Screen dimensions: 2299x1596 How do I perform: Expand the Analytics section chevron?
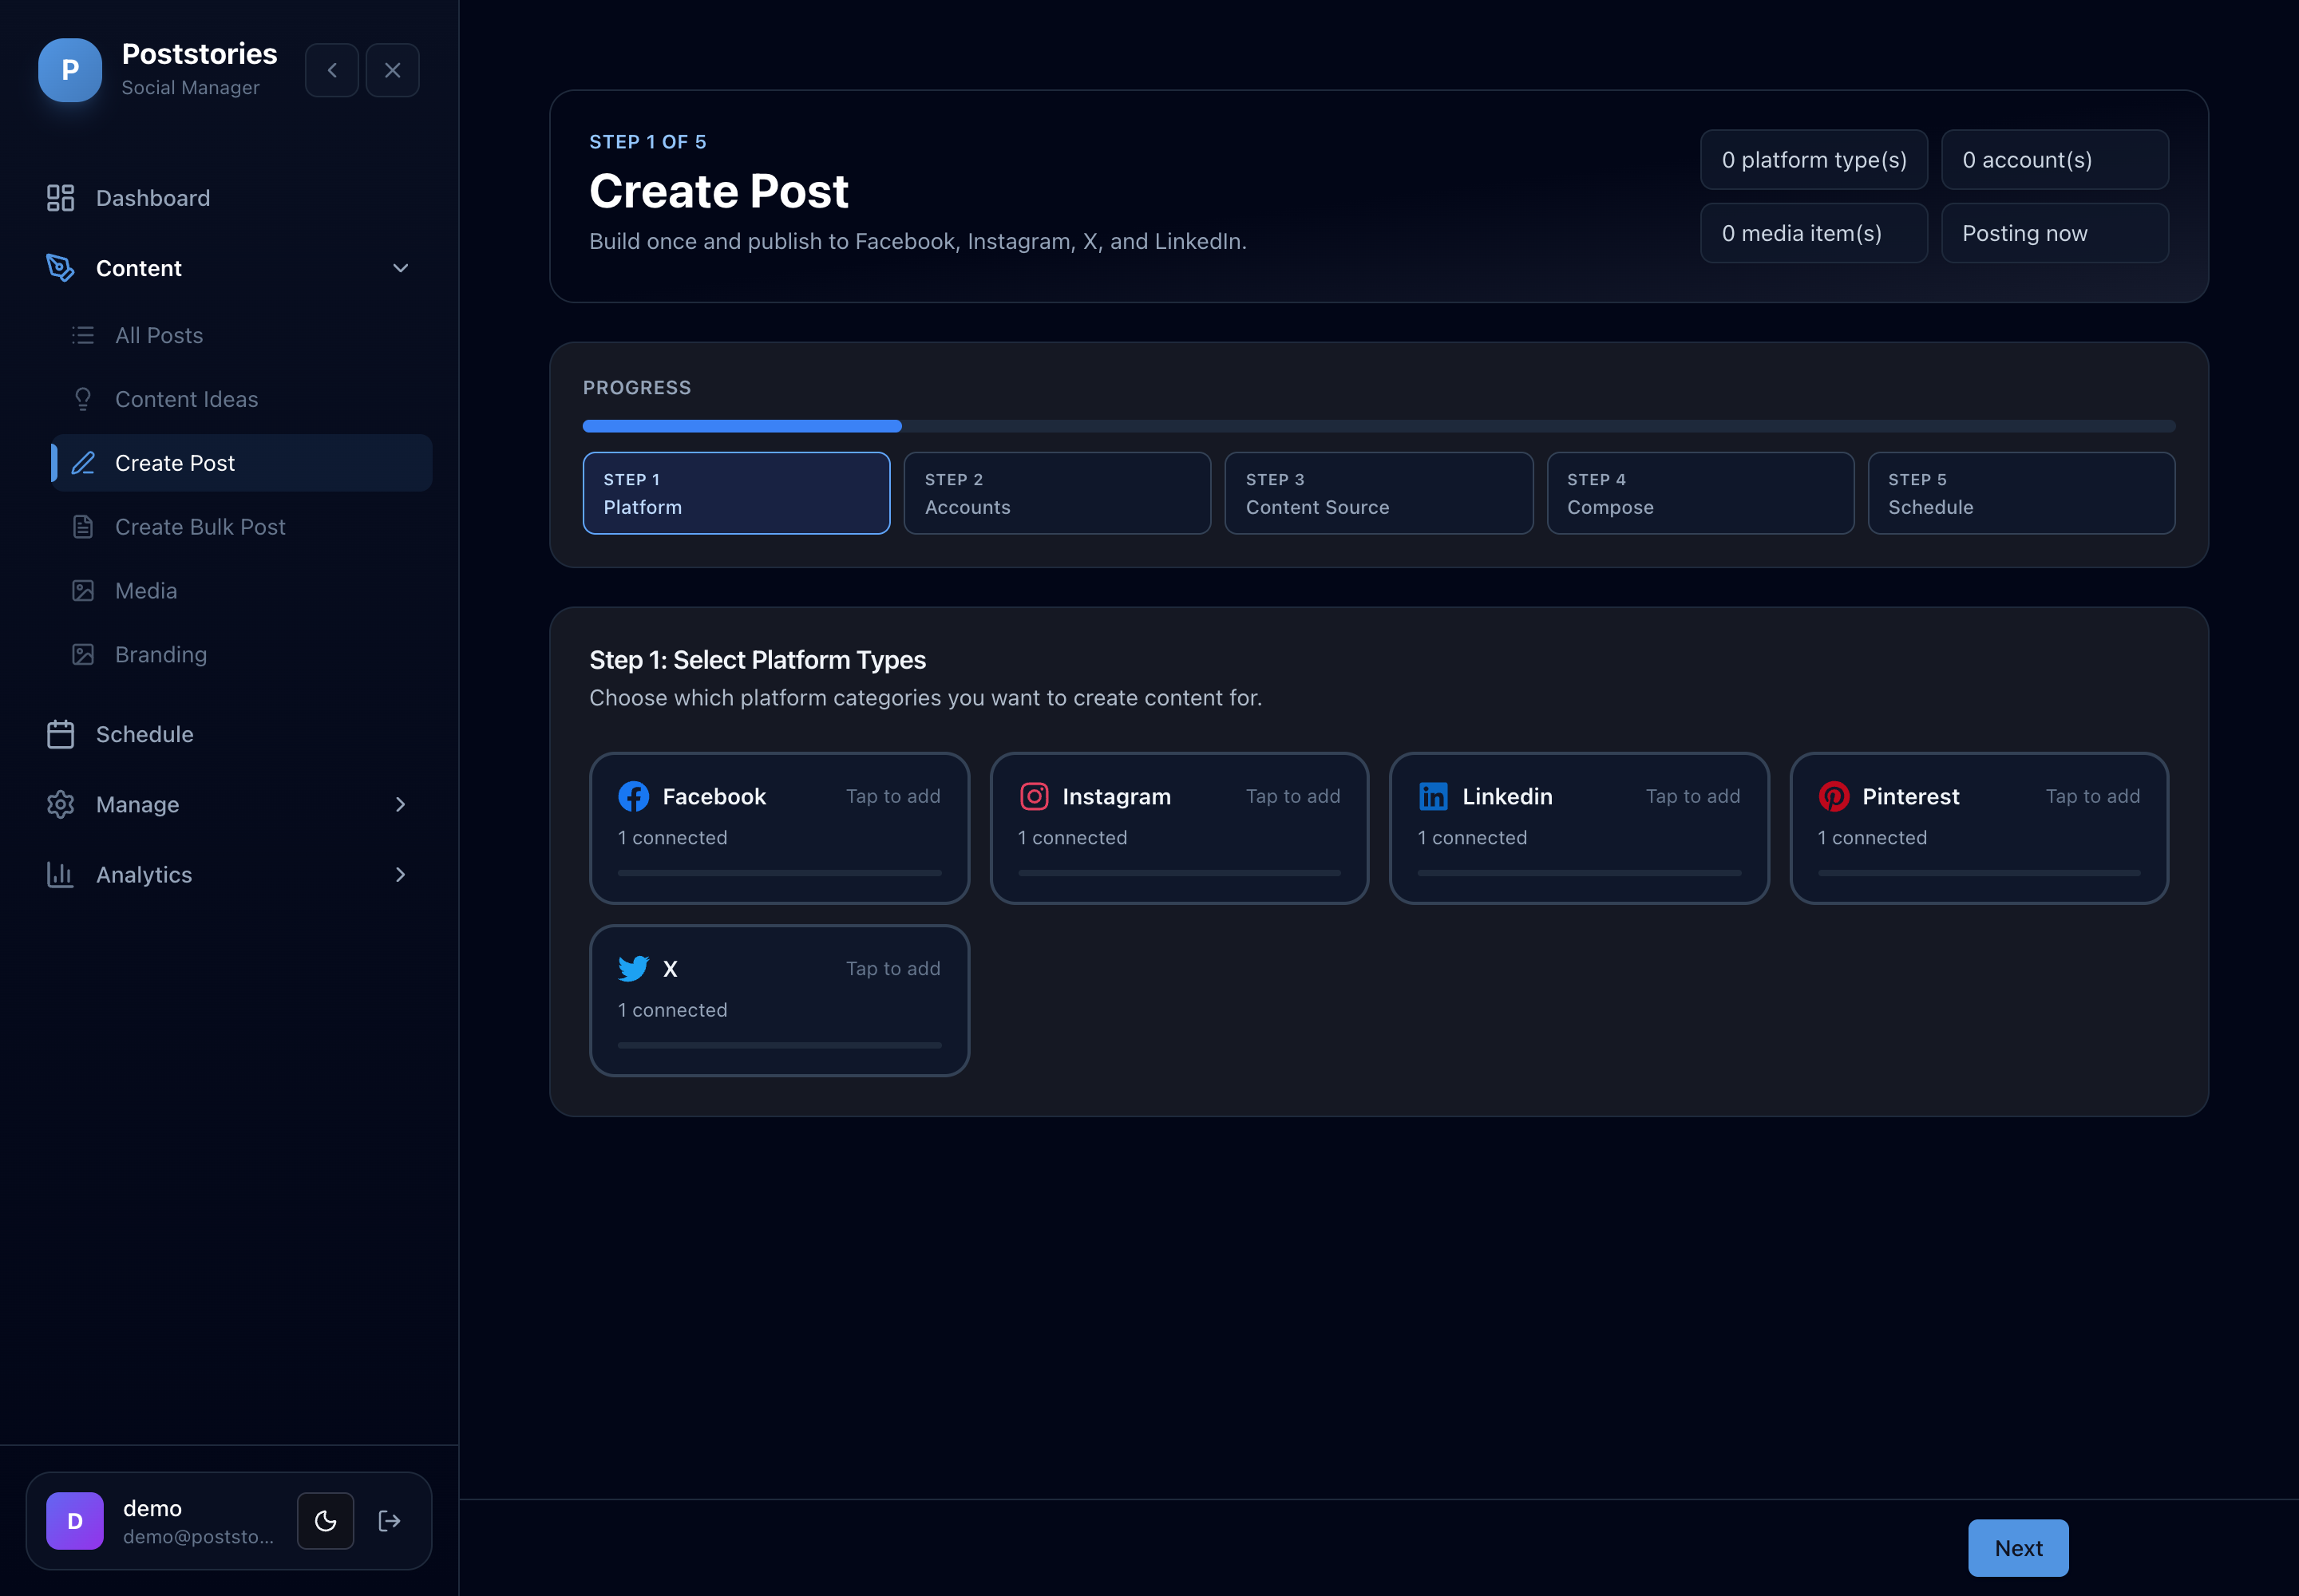[x=400, y=875]
